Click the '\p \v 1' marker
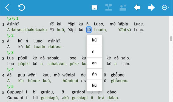This screenshot has width=173, height=102. pos(13,19)
